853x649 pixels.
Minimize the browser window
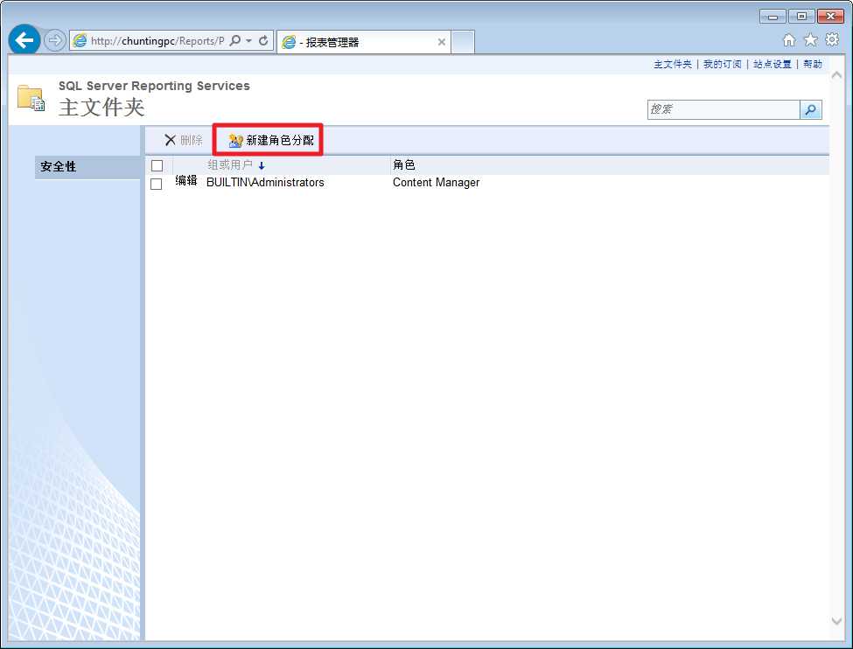coord(773,17)
